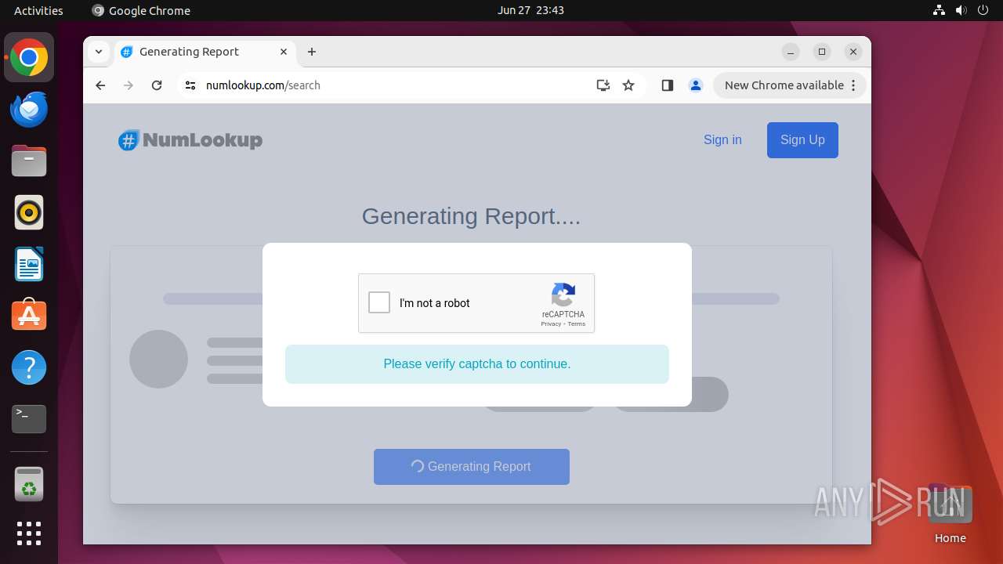Viewport: 1003px width, 564px height.
Task: Open Terminal from the dock
Action: tap(29, 419)
